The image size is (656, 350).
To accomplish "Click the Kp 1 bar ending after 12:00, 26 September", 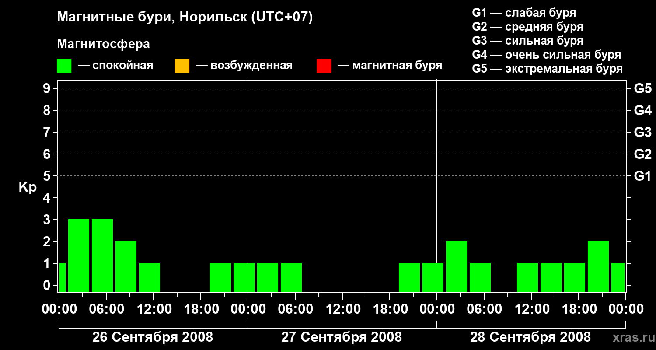I will pyautogui.click(x=150, y=277).
